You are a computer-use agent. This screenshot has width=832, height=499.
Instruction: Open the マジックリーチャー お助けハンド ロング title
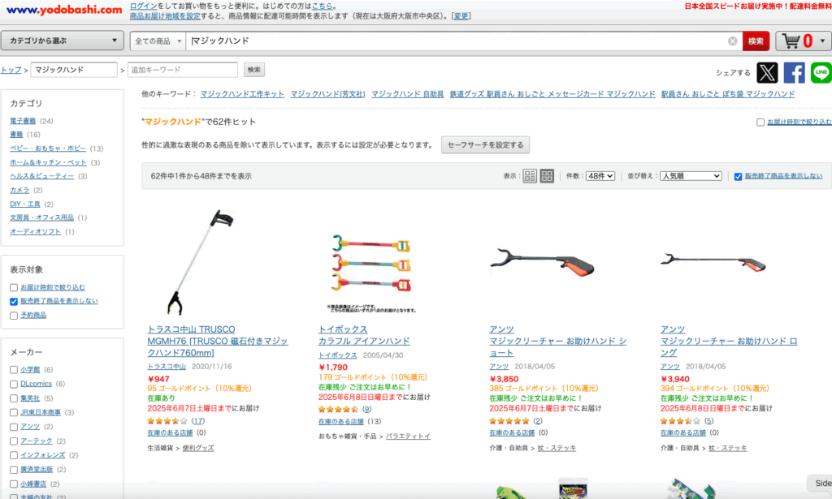[x=729, y=346]
